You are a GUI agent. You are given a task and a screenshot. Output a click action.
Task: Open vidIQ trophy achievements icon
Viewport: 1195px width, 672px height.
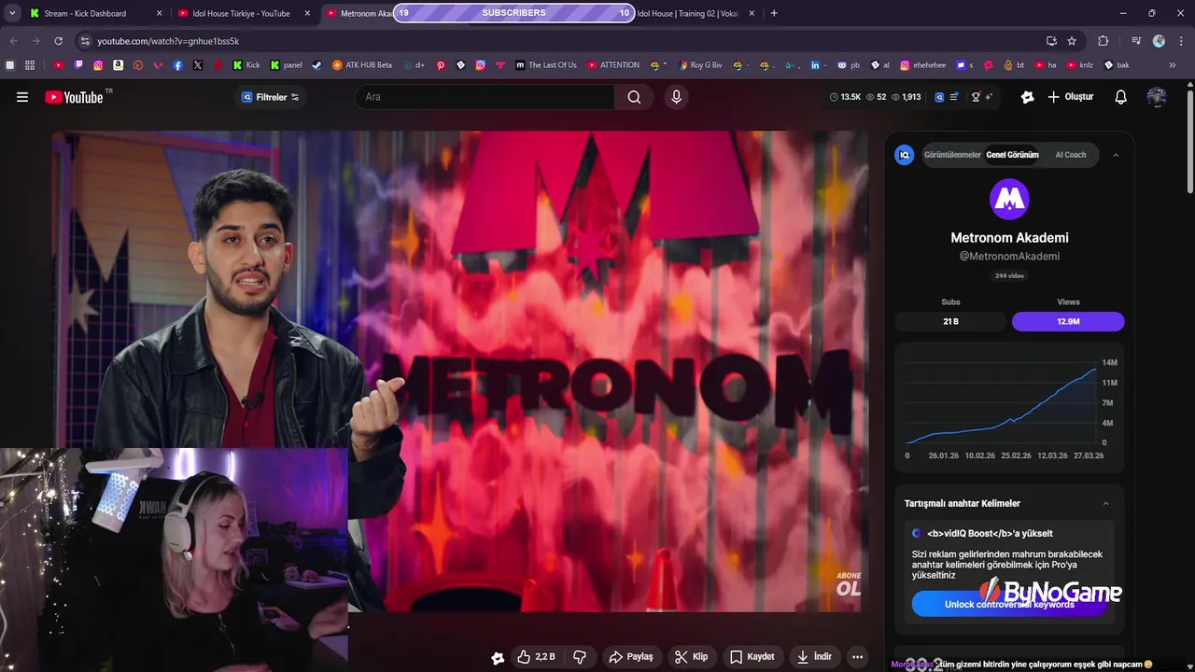point(977,97)
